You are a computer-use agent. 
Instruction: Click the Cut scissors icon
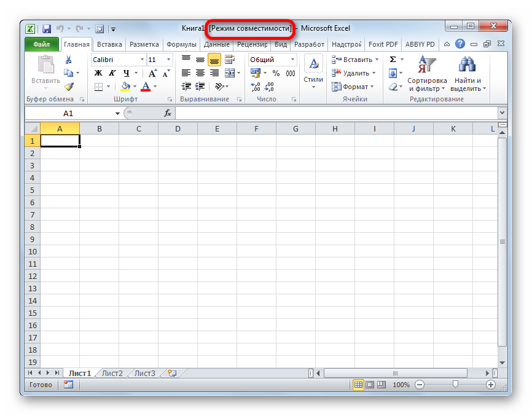[x=69, y=60]
